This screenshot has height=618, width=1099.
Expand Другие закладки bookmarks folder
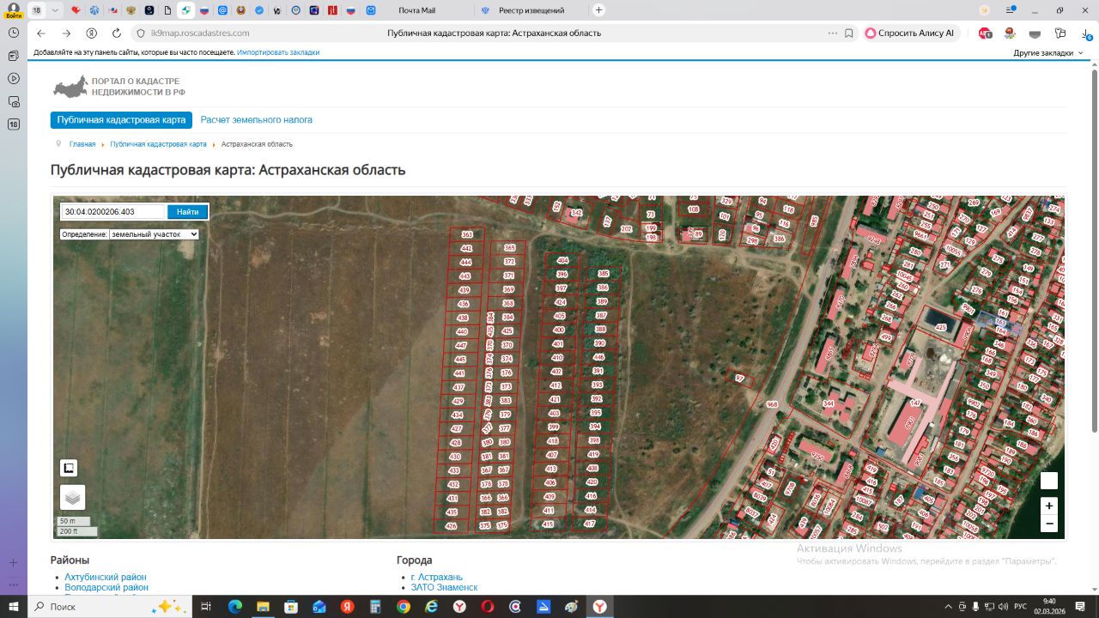coord(1048,52)
